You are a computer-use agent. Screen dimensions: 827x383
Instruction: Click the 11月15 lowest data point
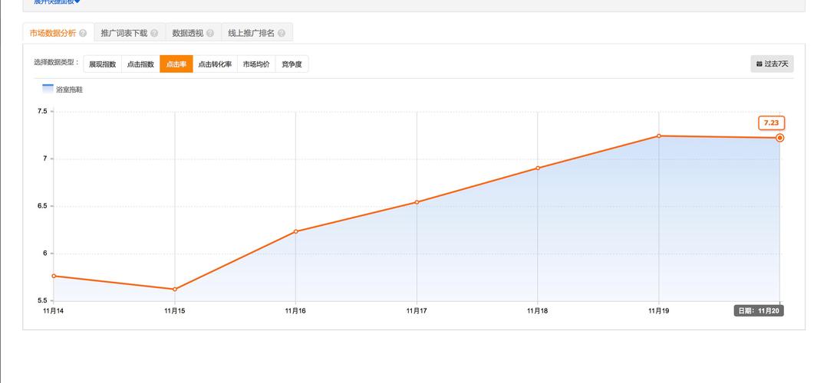point(175,289)
